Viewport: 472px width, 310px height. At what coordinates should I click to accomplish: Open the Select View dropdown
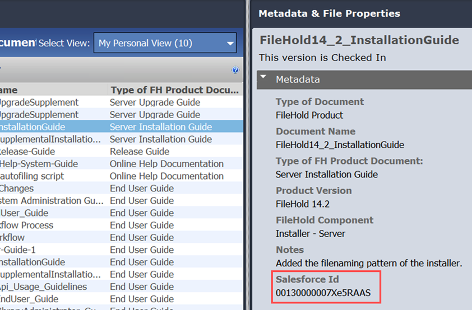165,43
